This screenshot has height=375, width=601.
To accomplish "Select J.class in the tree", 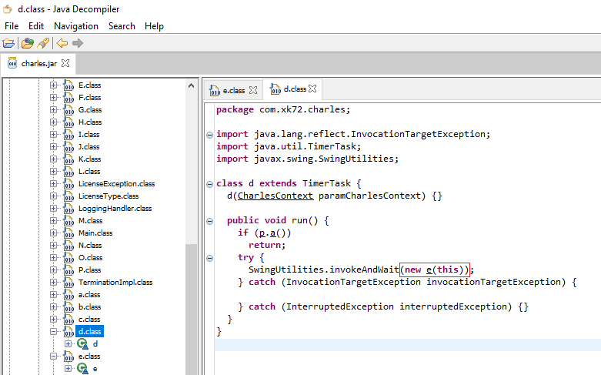I will click(88, 147).
